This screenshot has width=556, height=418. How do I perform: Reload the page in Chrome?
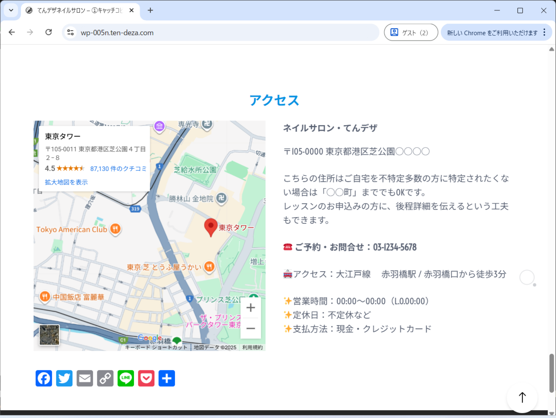click(x=48, y=32)
